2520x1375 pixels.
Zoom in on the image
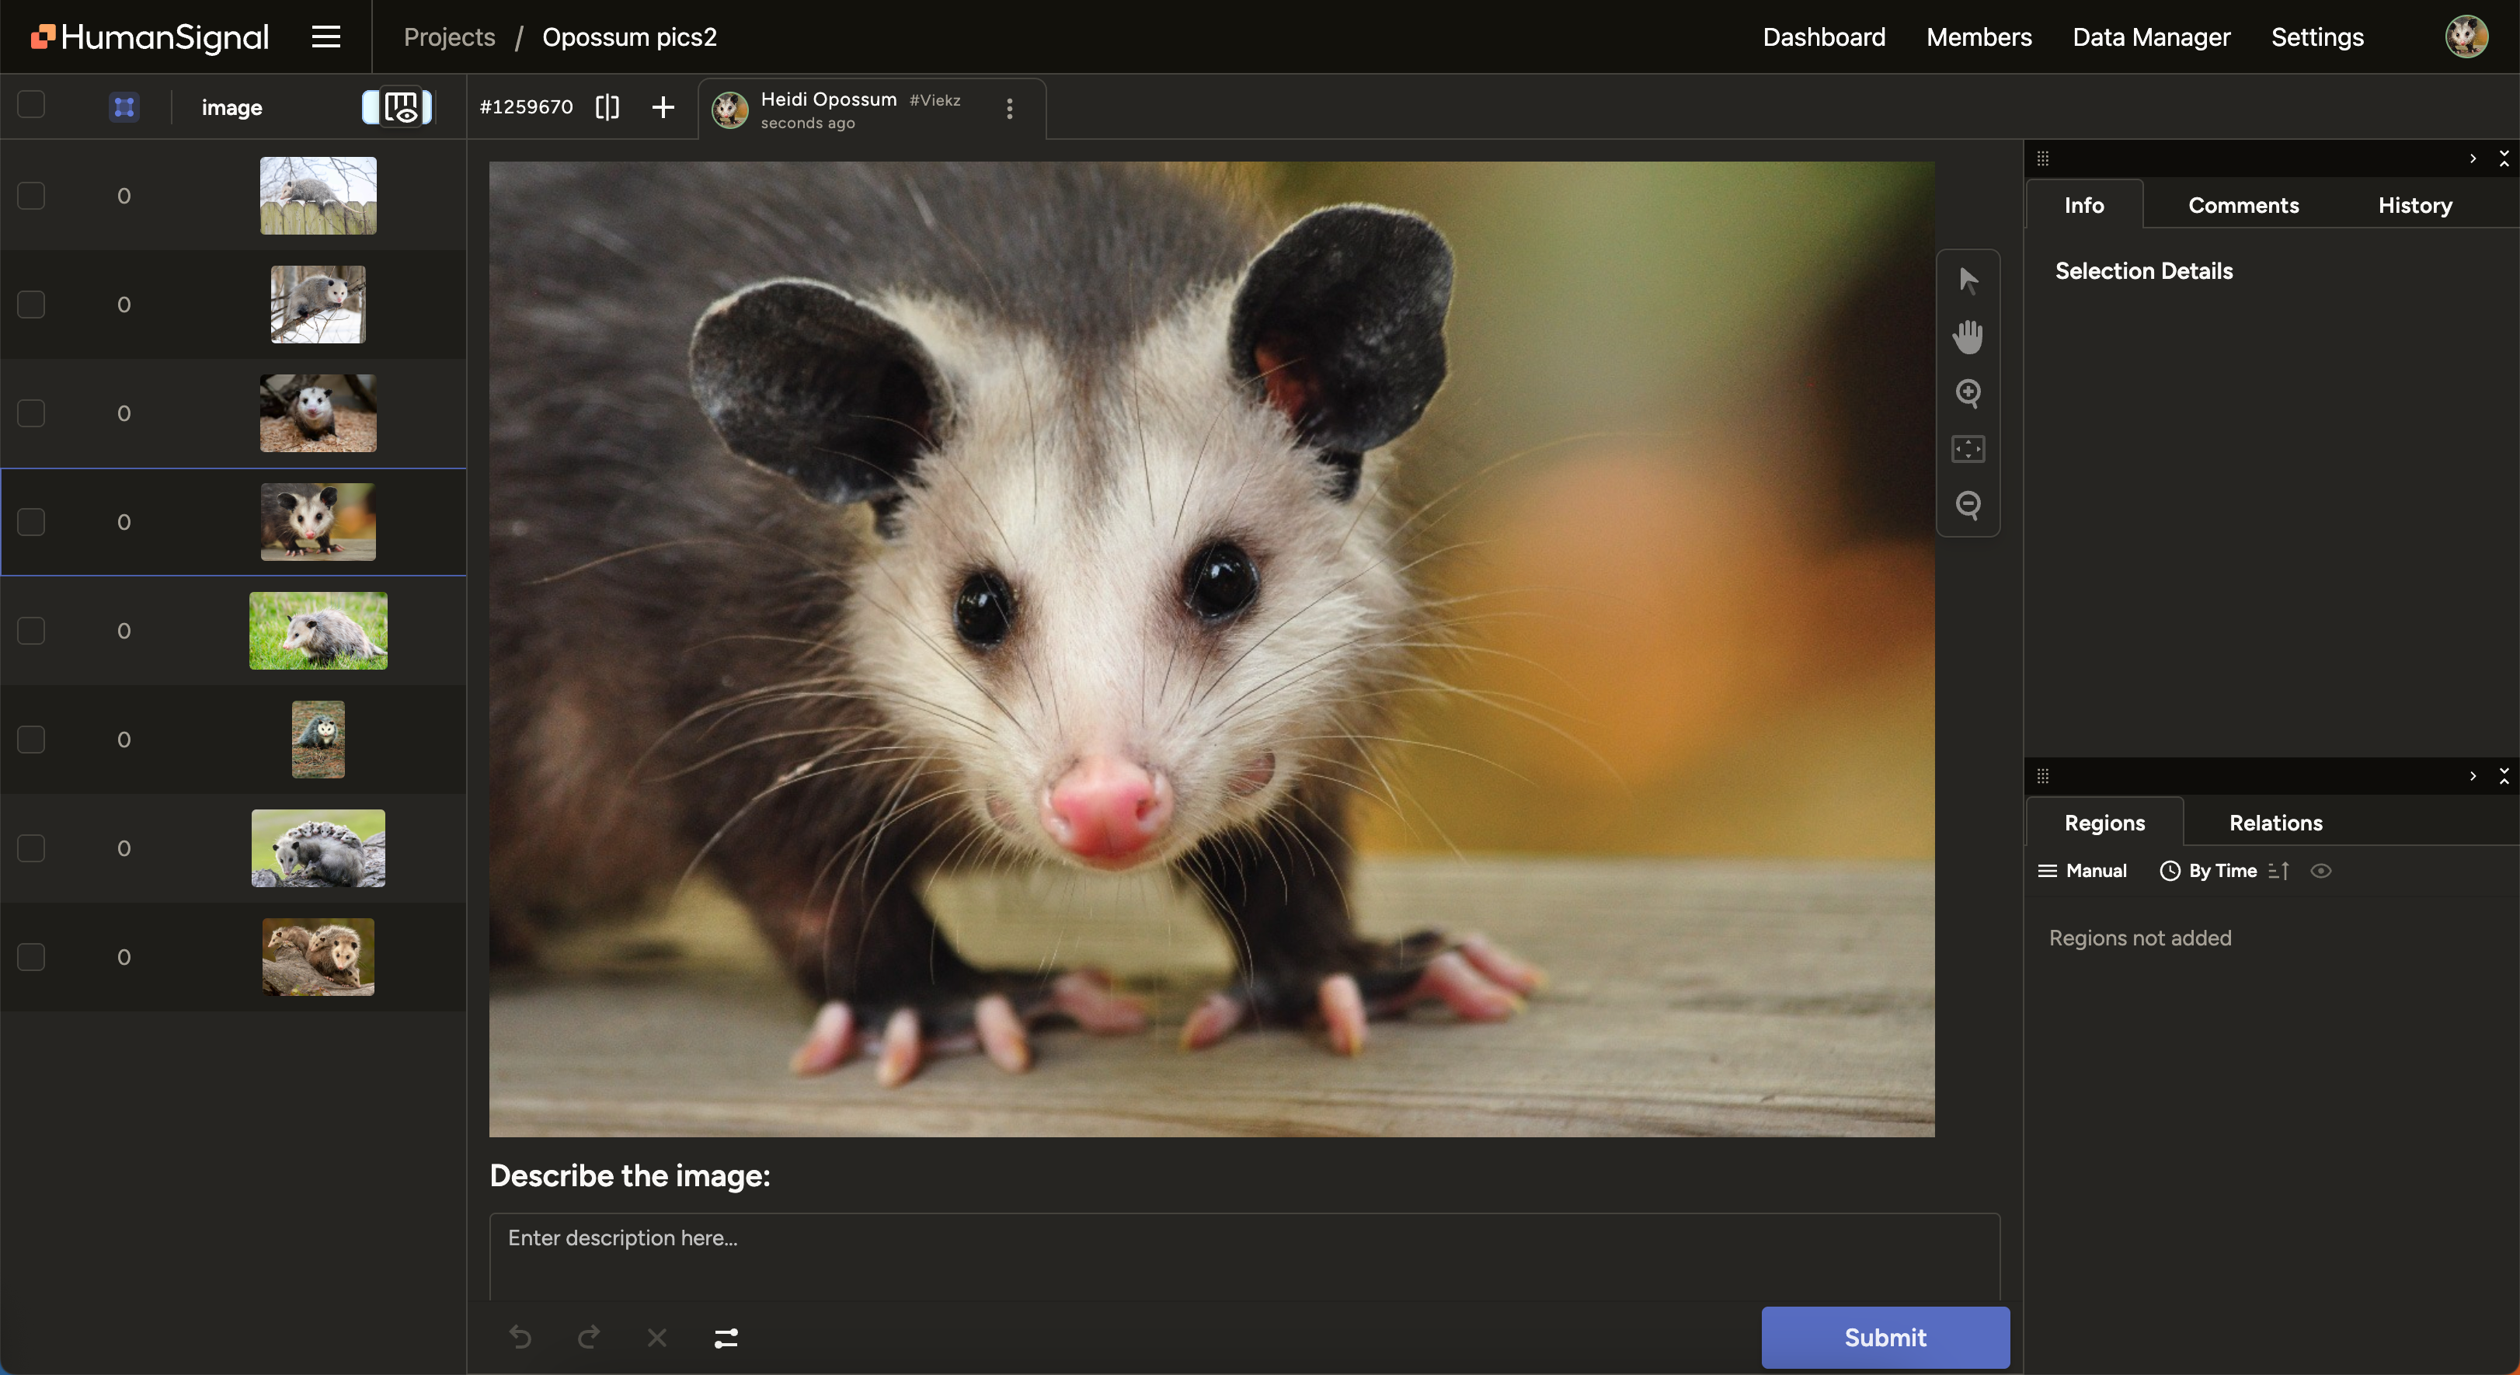click(1968, 393)
